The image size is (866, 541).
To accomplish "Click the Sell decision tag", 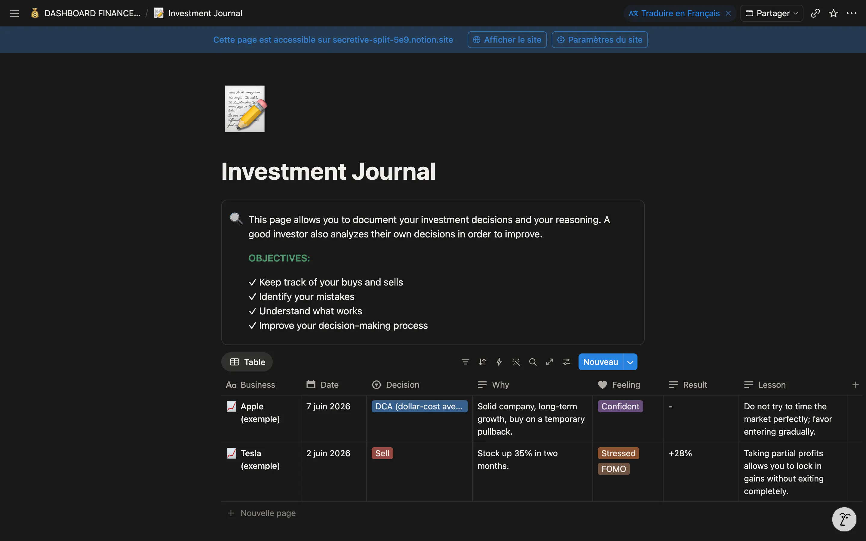I will [382, 453].
